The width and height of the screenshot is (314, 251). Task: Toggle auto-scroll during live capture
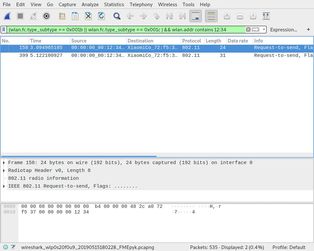[196, 16]
